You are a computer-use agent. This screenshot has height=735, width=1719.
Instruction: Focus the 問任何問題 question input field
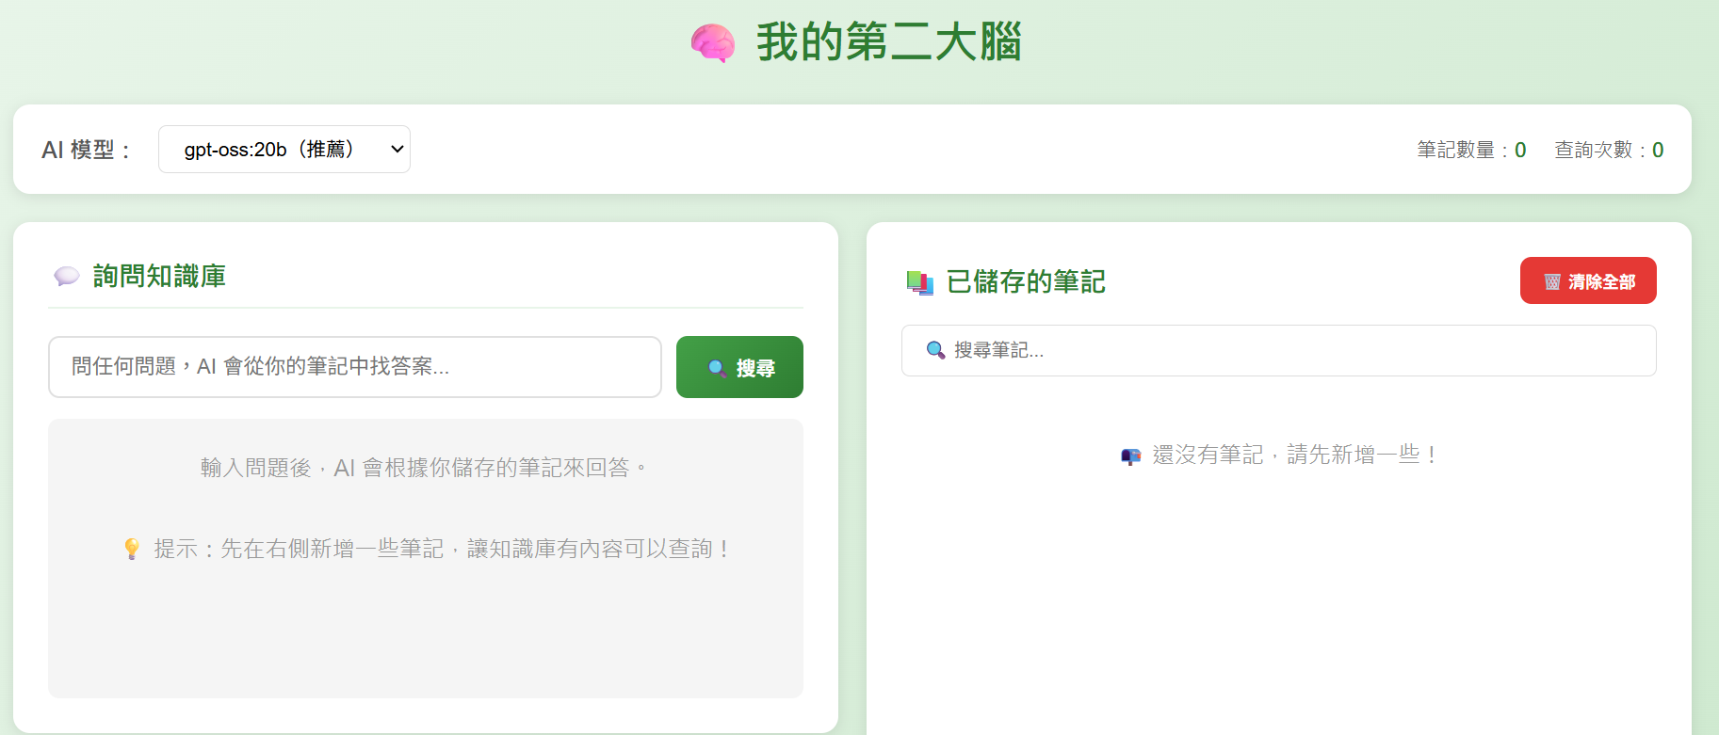click(x=354, y=367)
